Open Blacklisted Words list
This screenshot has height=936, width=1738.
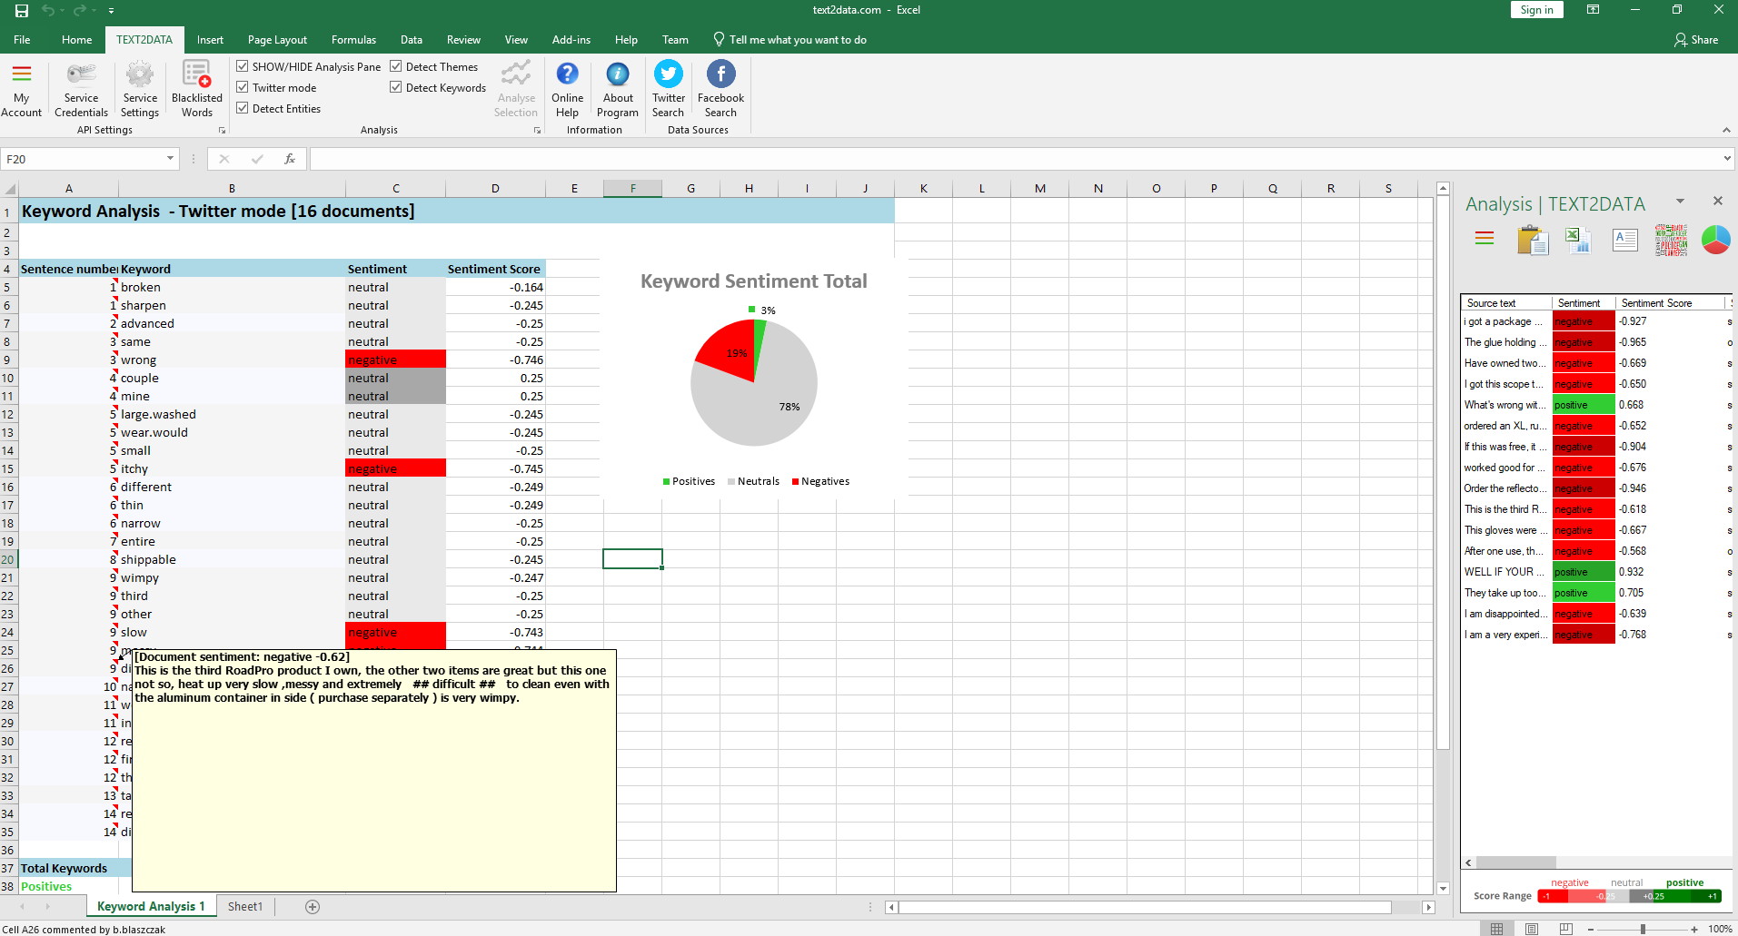[197, 89]
